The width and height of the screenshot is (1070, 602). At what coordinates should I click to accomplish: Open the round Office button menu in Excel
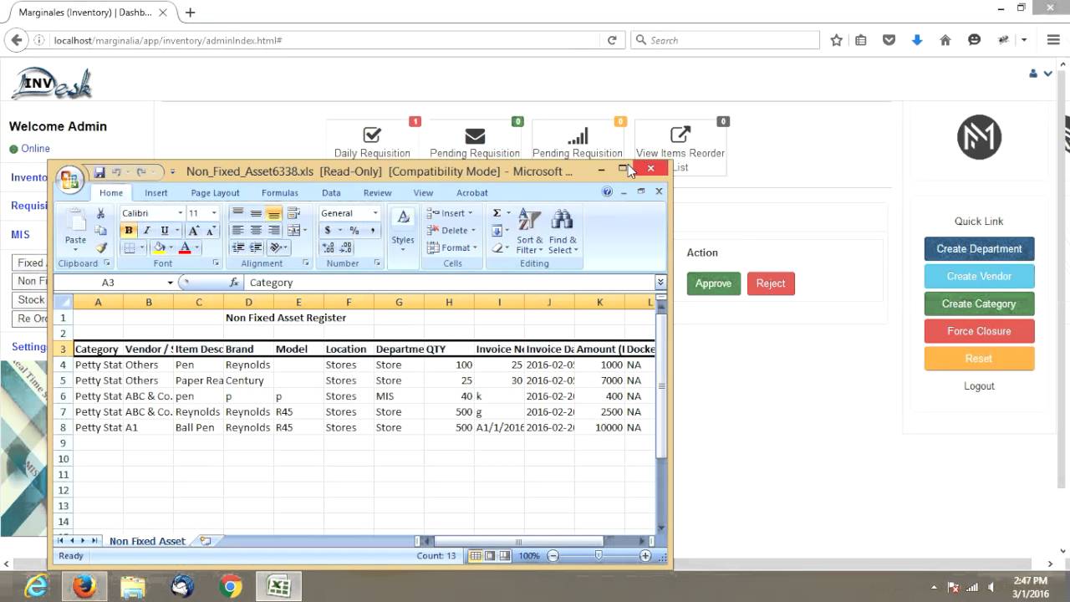click(x=69, y=178)
